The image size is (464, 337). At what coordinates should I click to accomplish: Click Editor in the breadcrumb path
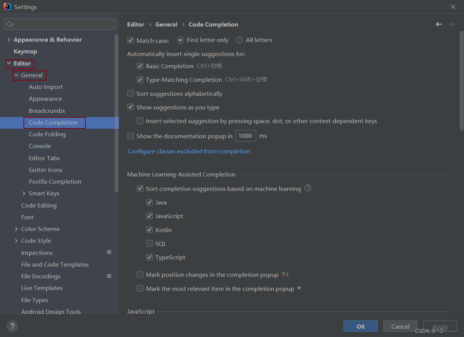(136, 24)
